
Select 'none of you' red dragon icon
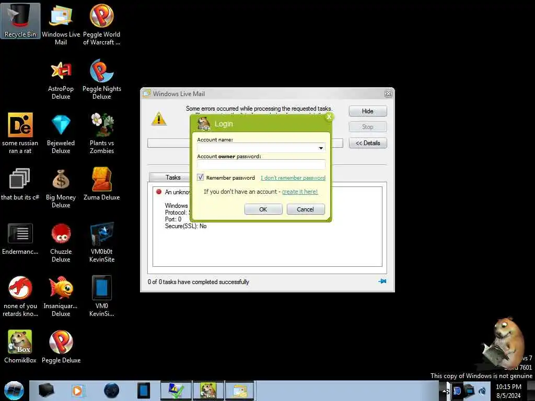click(x=20, y=297)
